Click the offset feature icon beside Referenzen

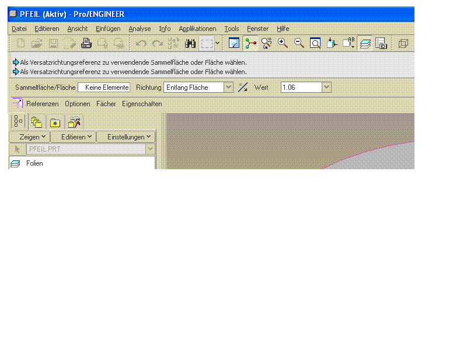pyautogui.click(x=18, y=103)
